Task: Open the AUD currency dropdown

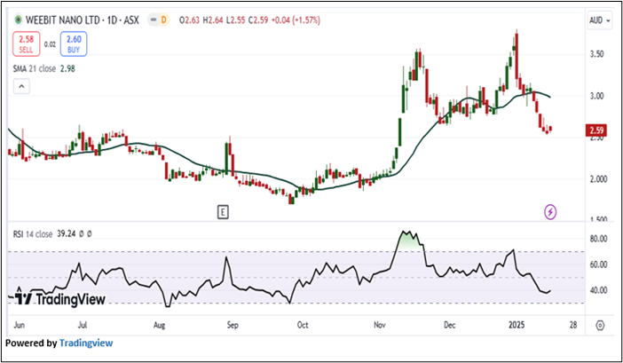Action: coord(600,20)
